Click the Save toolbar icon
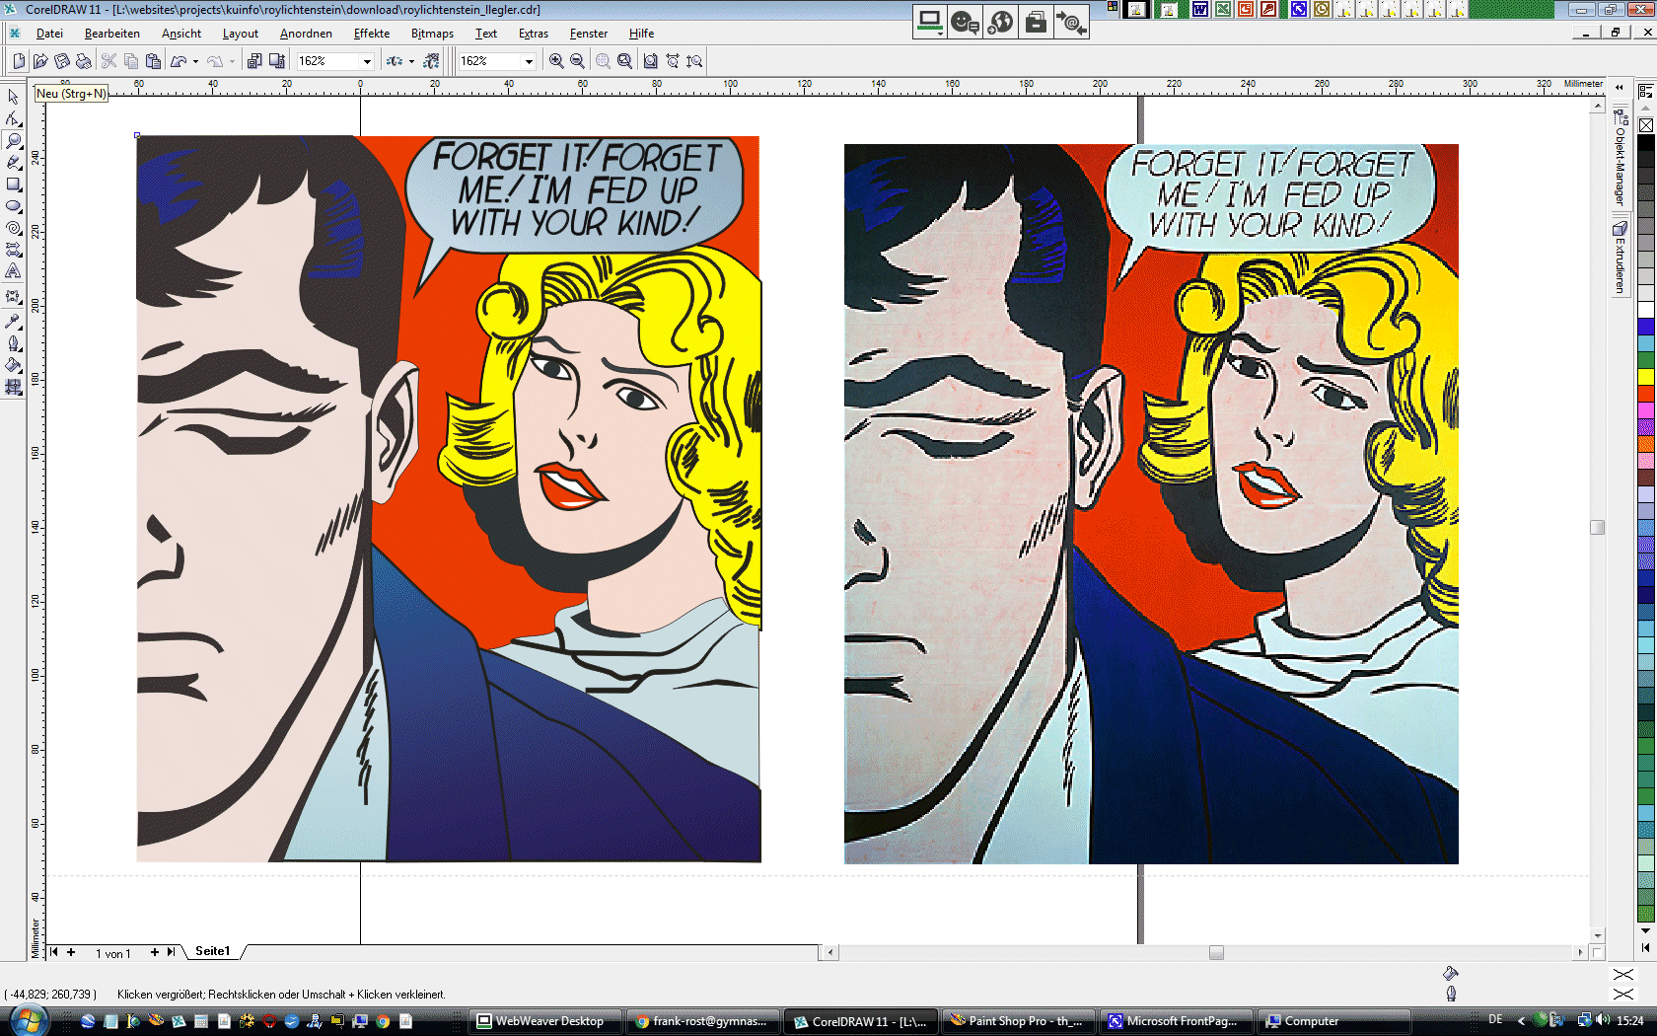1657x1036 pixels. point(62,61)
